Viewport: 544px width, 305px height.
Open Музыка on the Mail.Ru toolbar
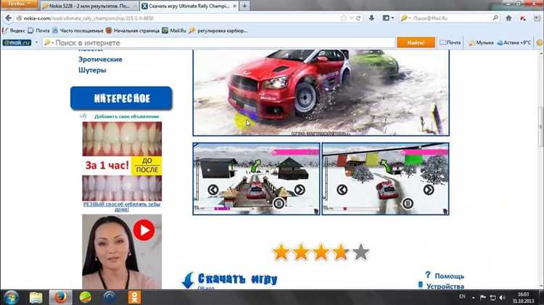481,43
